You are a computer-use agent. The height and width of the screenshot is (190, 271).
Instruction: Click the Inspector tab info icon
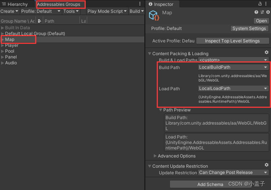tap(151, 4)
